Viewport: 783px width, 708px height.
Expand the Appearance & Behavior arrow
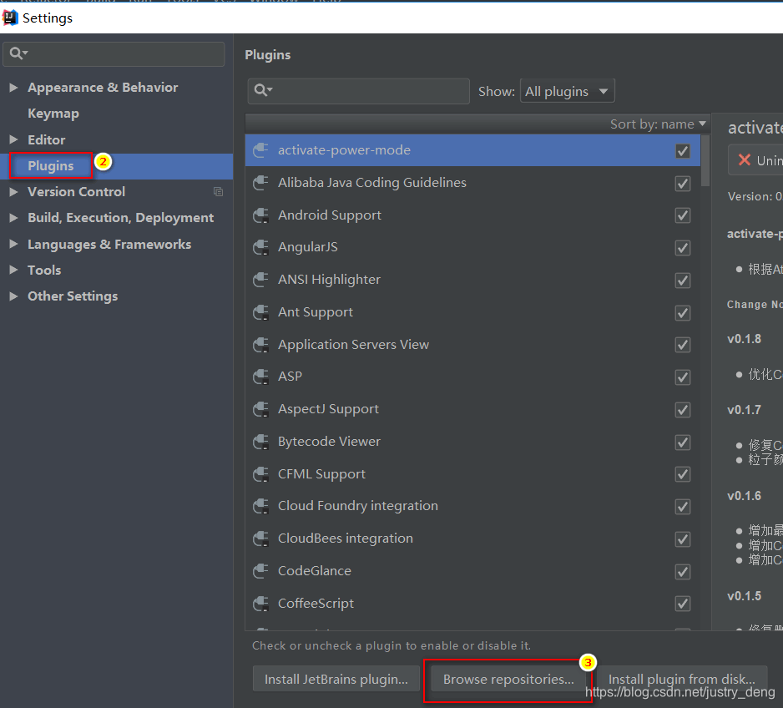13,88
